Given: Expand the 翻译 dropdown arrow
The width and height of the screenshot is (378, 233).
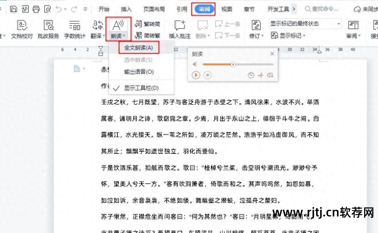Looking at the screenshot, I should 104,36.
